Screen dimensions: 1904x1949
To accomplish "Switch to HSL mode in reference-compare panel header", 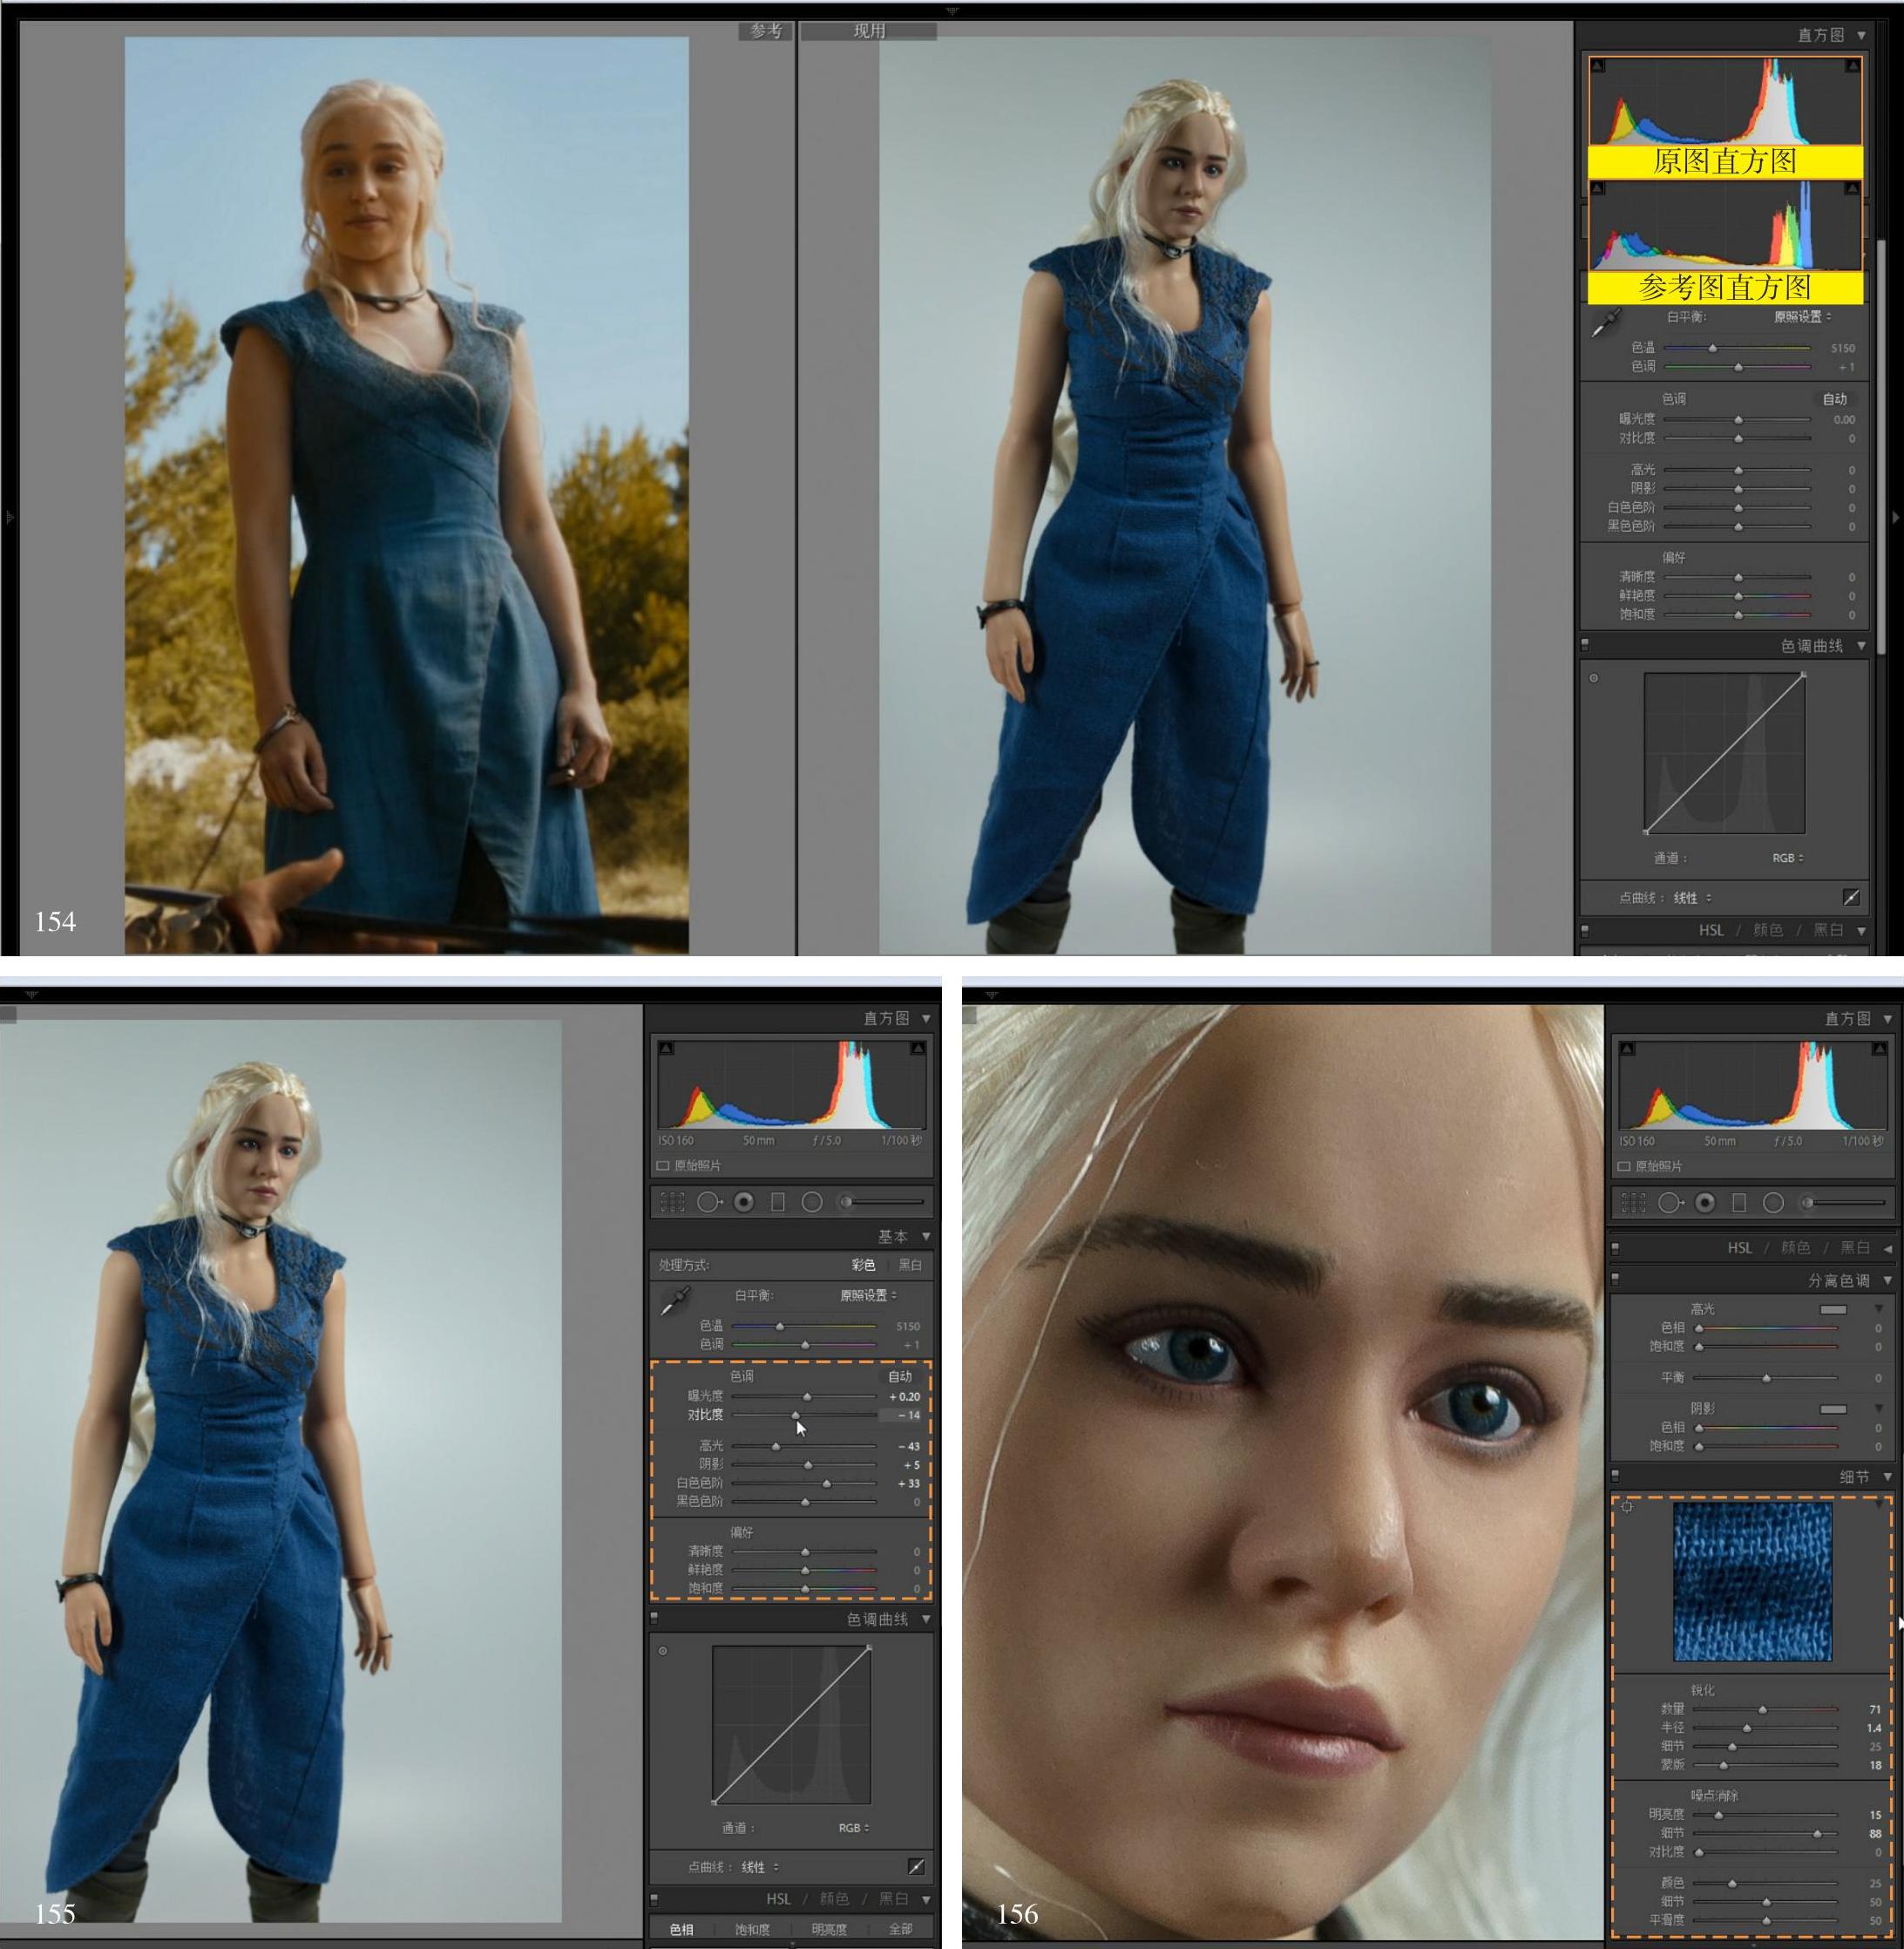I will click(x=1711, y=930).
